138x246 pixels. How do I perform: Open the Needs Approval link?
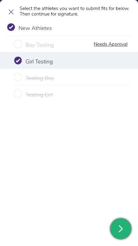111,44
